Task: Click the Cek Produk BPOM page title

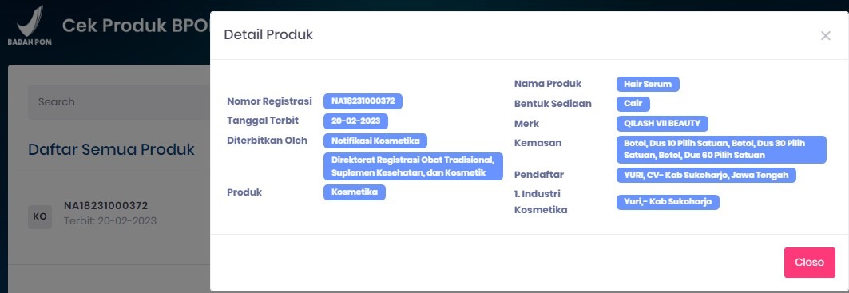Action: (135, 26)
